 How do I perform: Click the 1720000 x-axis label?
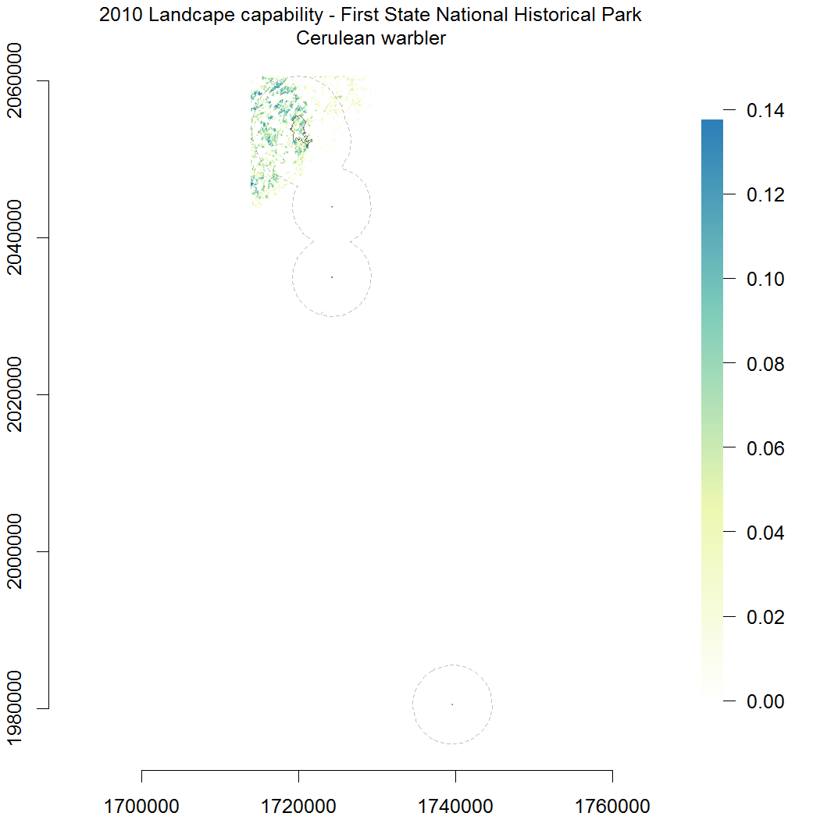(298, 805)
